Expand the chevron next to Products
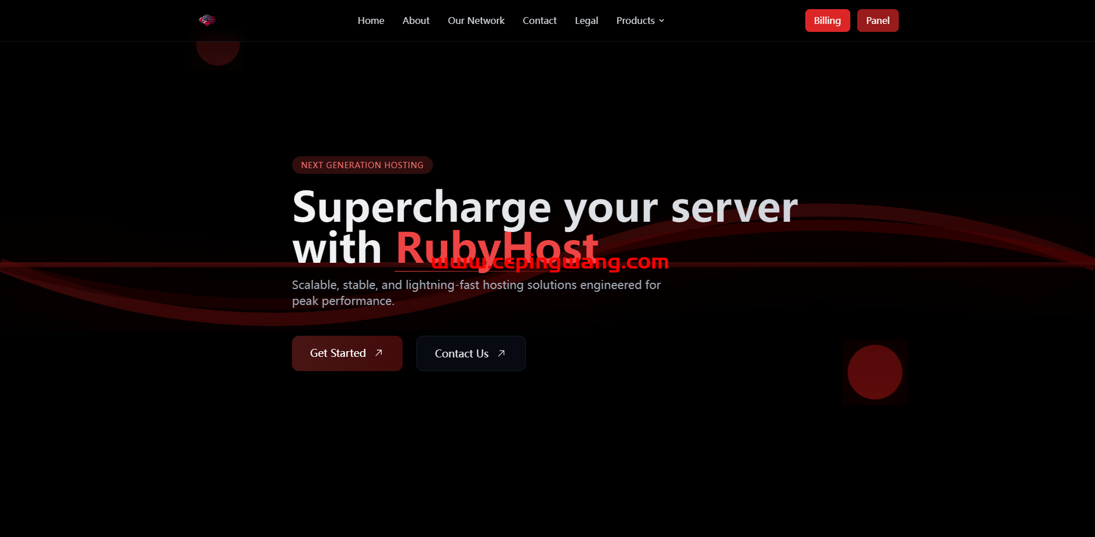 click(x=662, y=21)
